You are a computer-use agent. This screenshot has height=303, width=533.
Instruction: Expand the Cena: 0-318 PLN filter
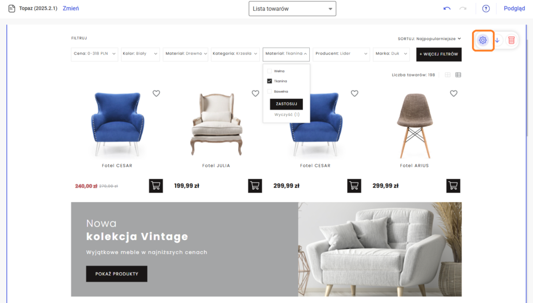point(95,54)
